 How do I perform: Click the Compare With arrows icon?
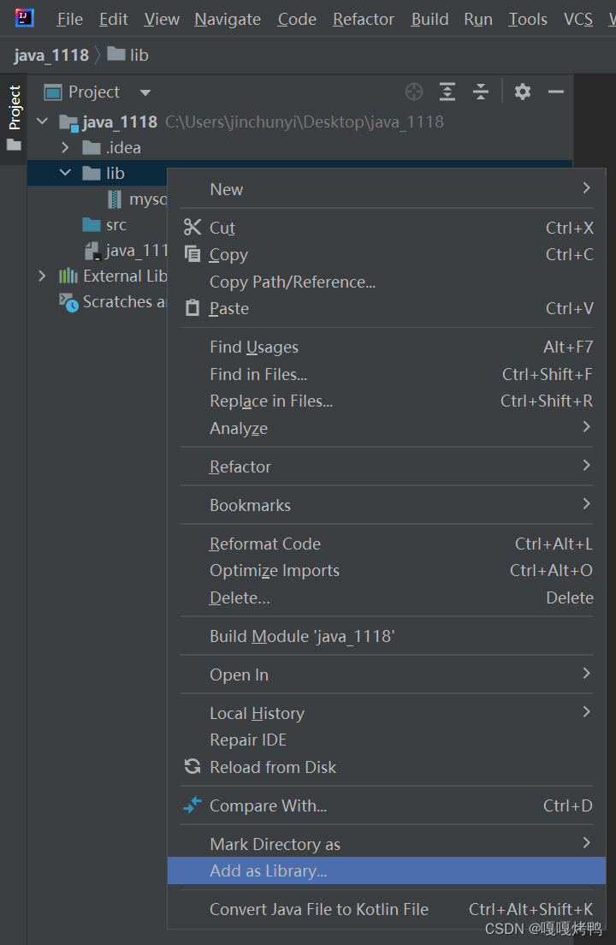192,805
